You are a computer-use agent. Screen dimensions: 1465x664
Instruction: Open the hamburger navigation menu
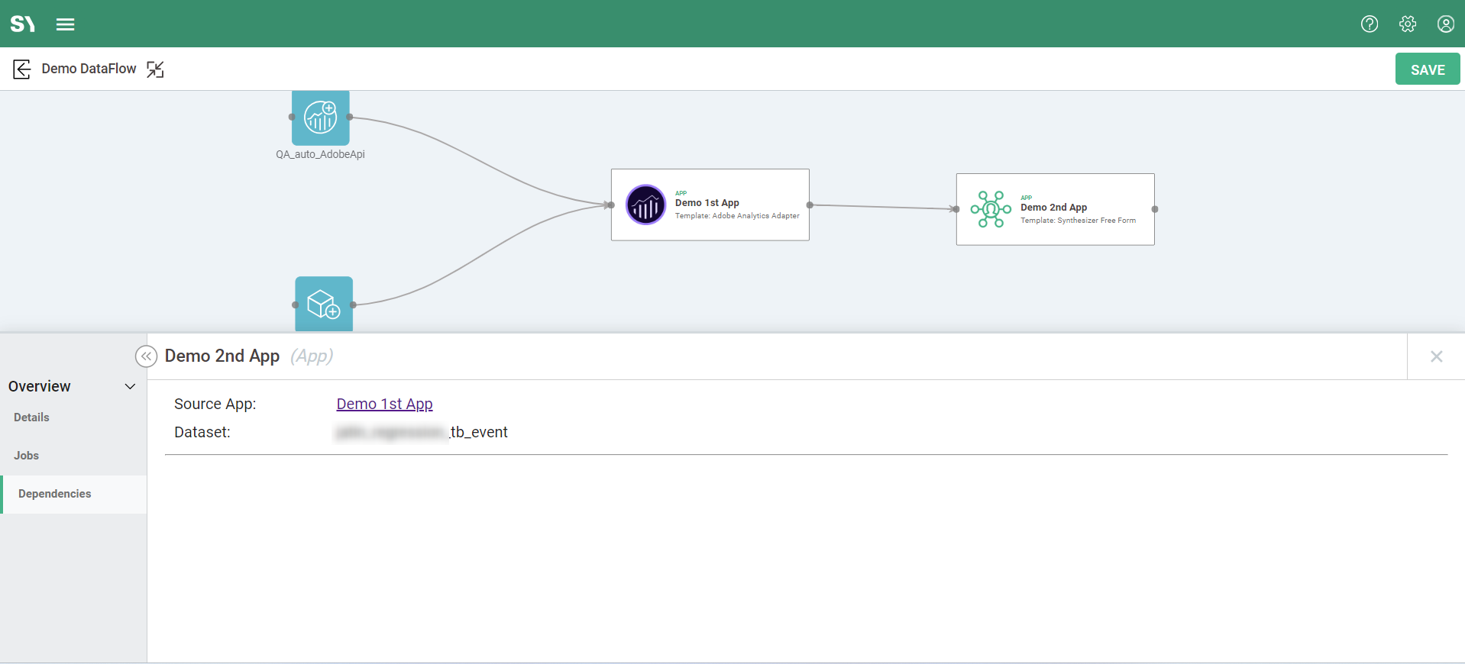pyautogui.click(x=66, y=24)
